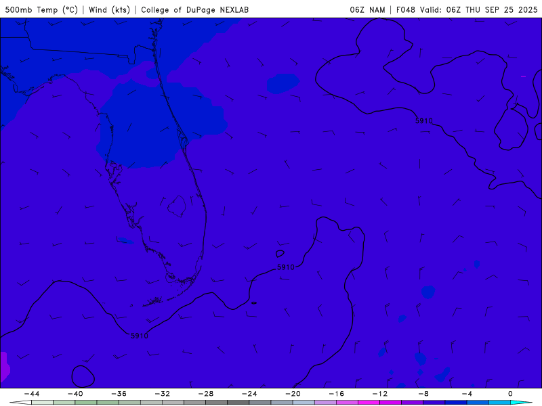Click the 'College of DuPage NEXLAB' text
Screen dimensions: 542x406
[x=194, y=9]
